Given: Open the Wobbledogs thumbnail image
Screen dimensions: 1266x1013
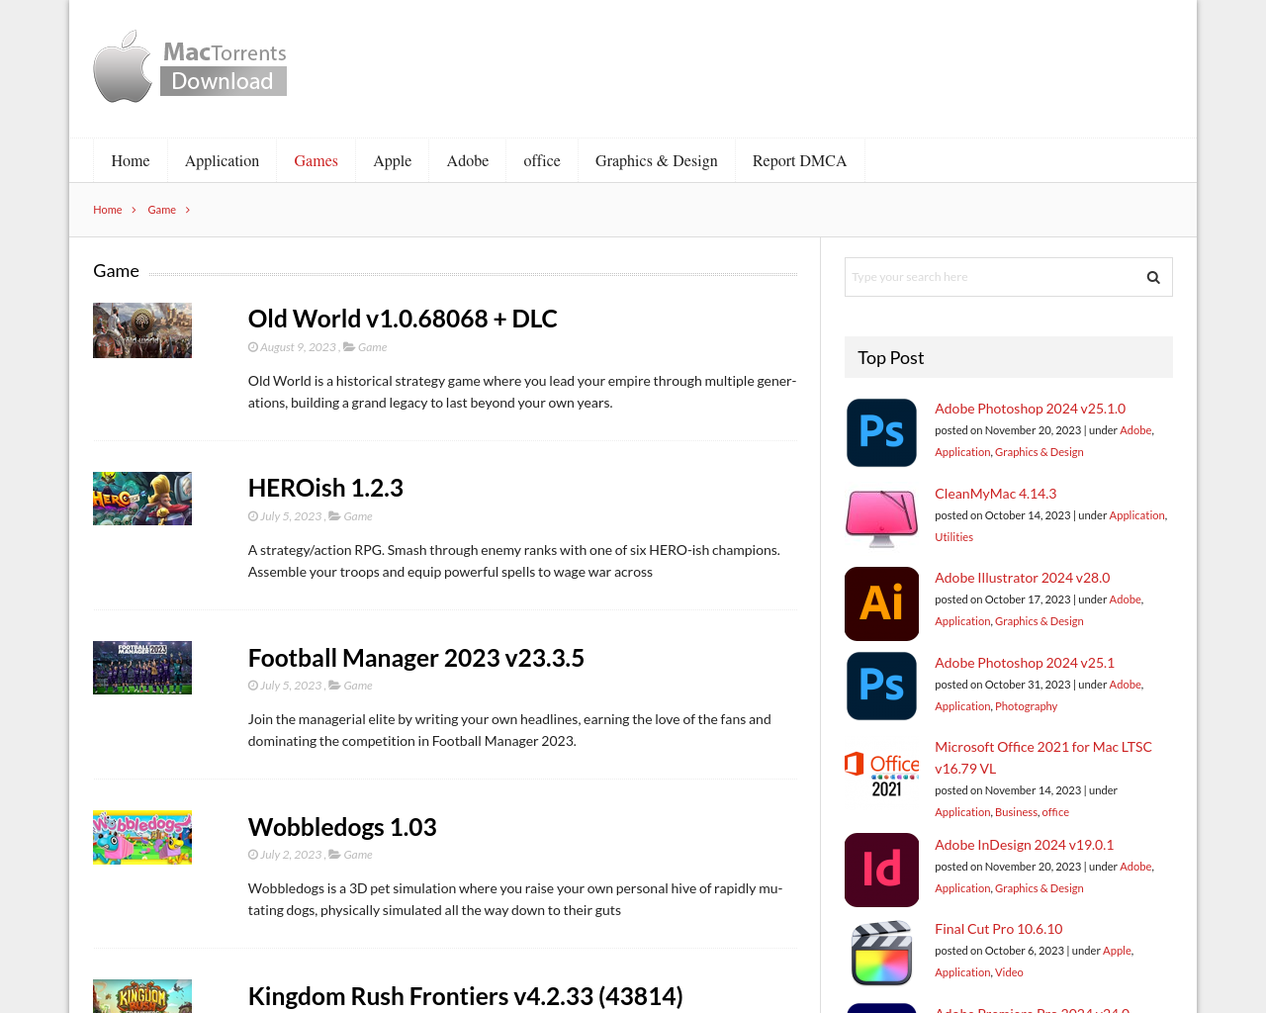Looking at the screenshot, I should click(x=142, y=837).
